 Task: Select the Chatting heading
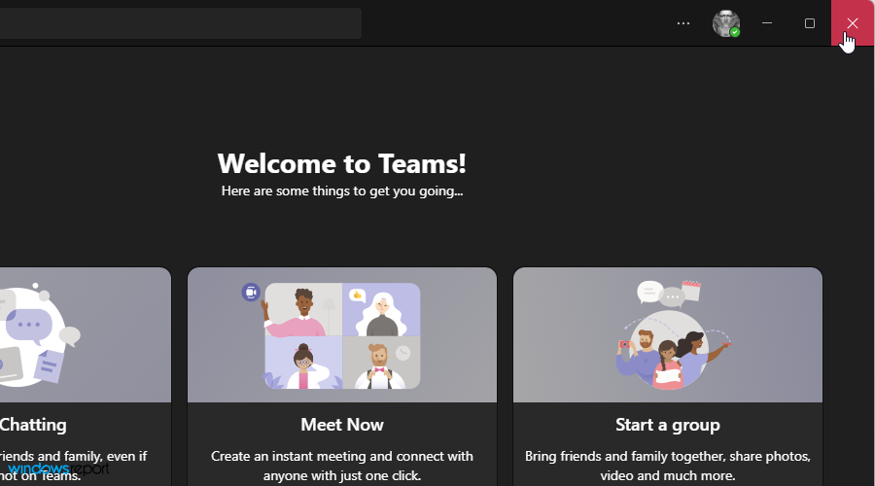coord(33,425)
